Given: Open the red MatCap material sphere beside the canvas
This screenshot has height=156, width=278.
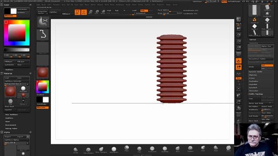Looking at the screenshot, I should click(x=43, y=73).
